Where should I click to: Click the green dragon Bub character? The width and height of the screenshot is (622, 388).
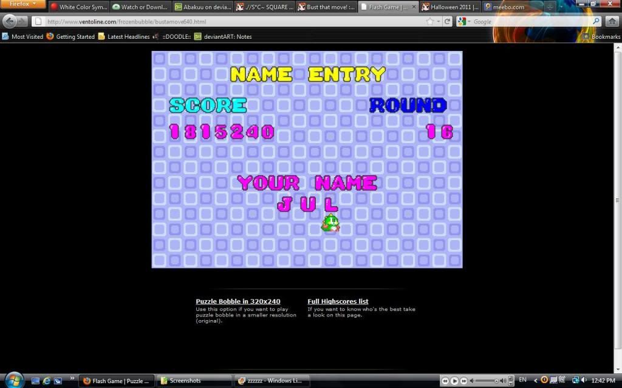pyautogui.click(x=330, y=223)
